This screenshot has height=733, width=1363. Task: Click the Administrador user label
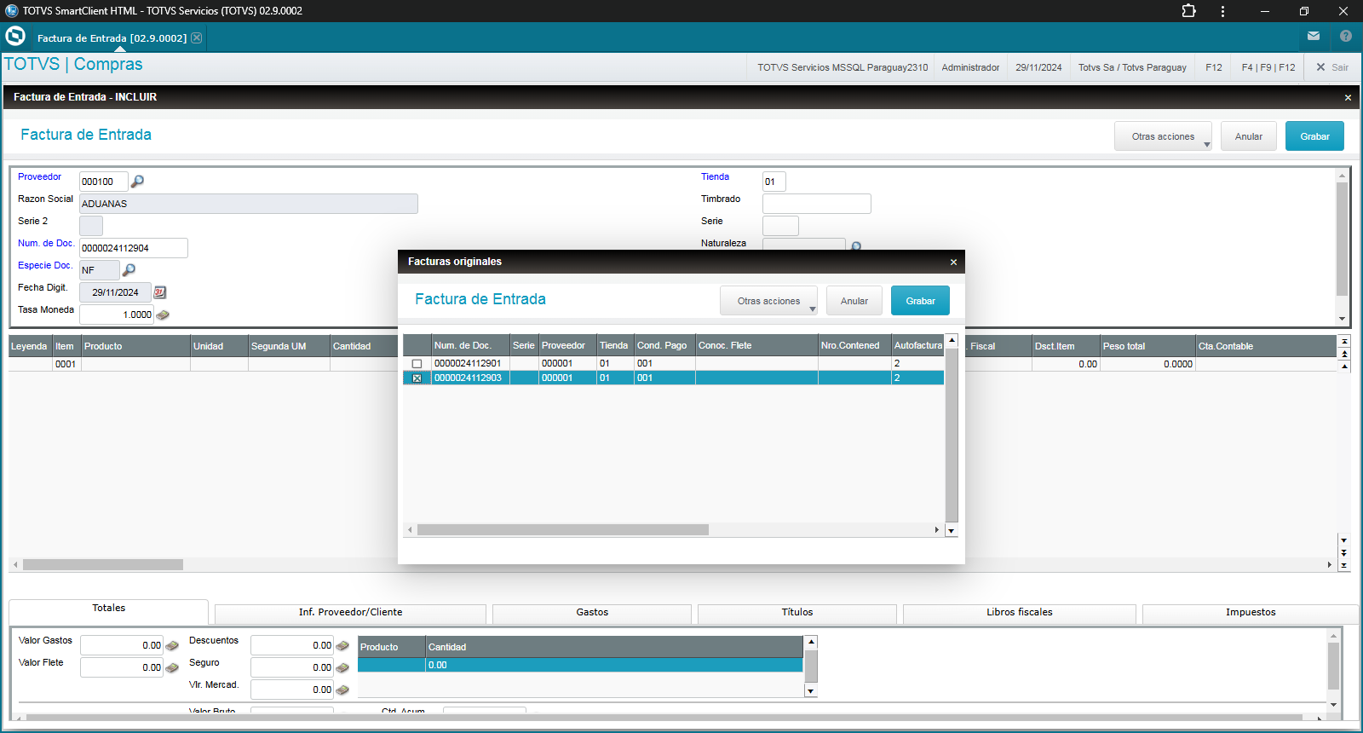pyautogui.click(x=970, y=67)
